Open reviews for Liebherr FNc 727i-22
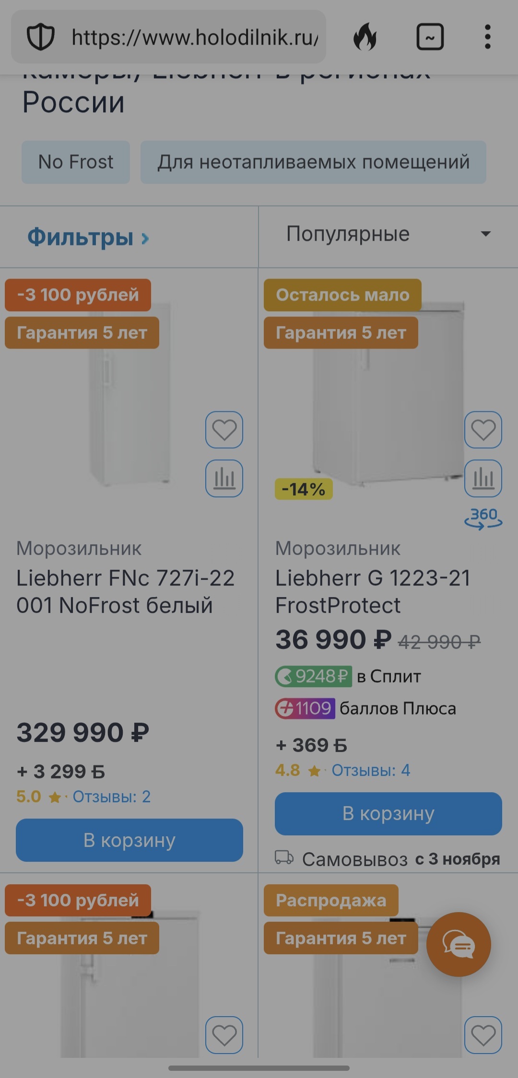Image resolution: width=518 pixels, height=1078 pixels. (x=111, y=797)
